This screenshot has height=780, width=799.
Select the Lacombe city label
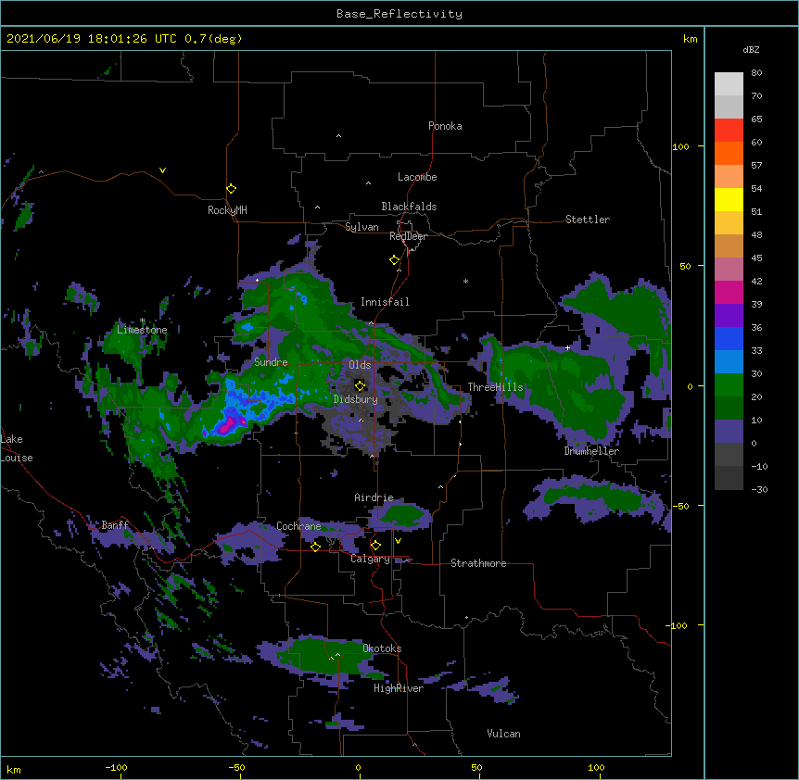417,177
